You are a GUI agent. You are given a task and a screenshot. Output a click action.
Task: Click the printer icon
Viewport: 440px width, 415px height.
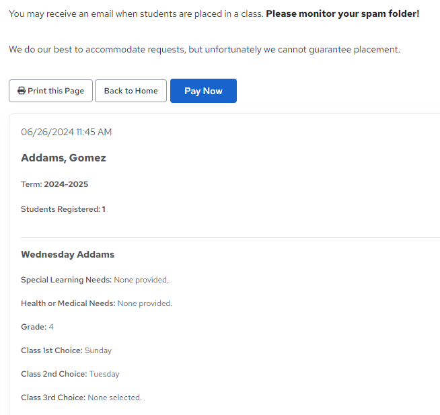pyautogui.click(x=22, y=91)
